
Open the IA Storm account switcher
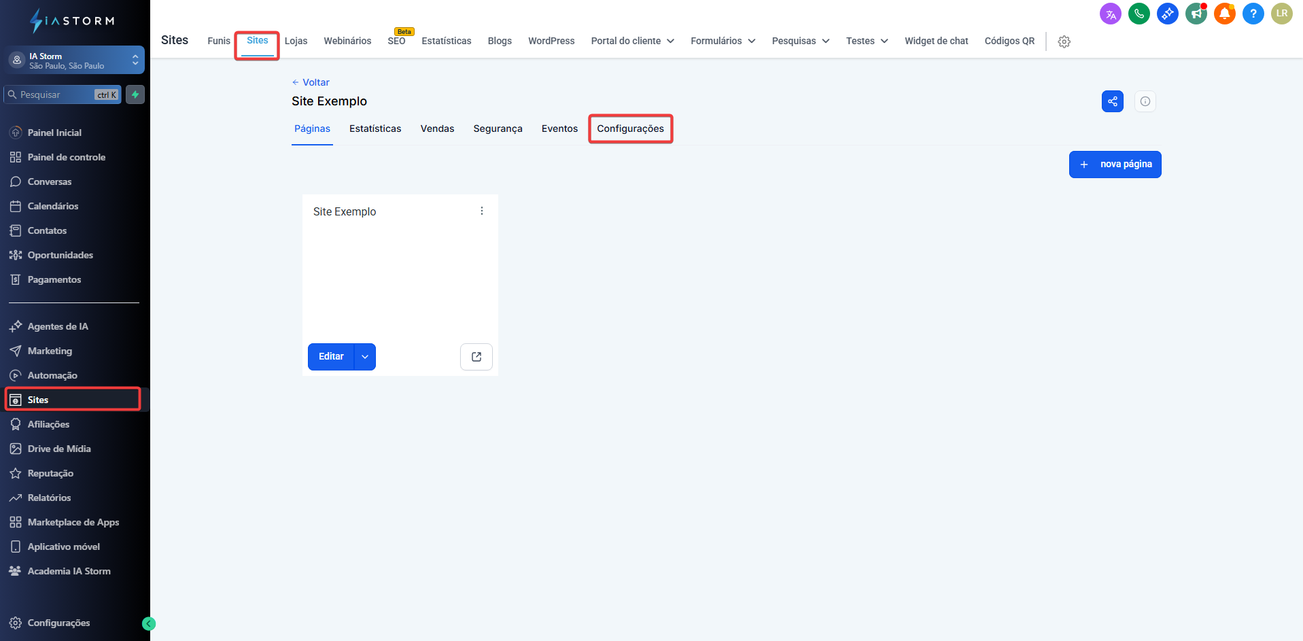click(75, 60)
